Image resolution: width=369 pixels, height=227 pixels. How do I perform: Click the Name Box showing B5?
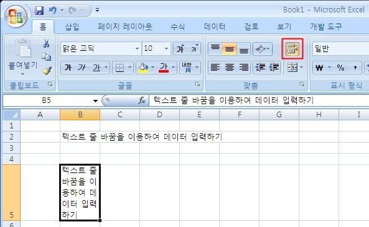tap(47, 100)
